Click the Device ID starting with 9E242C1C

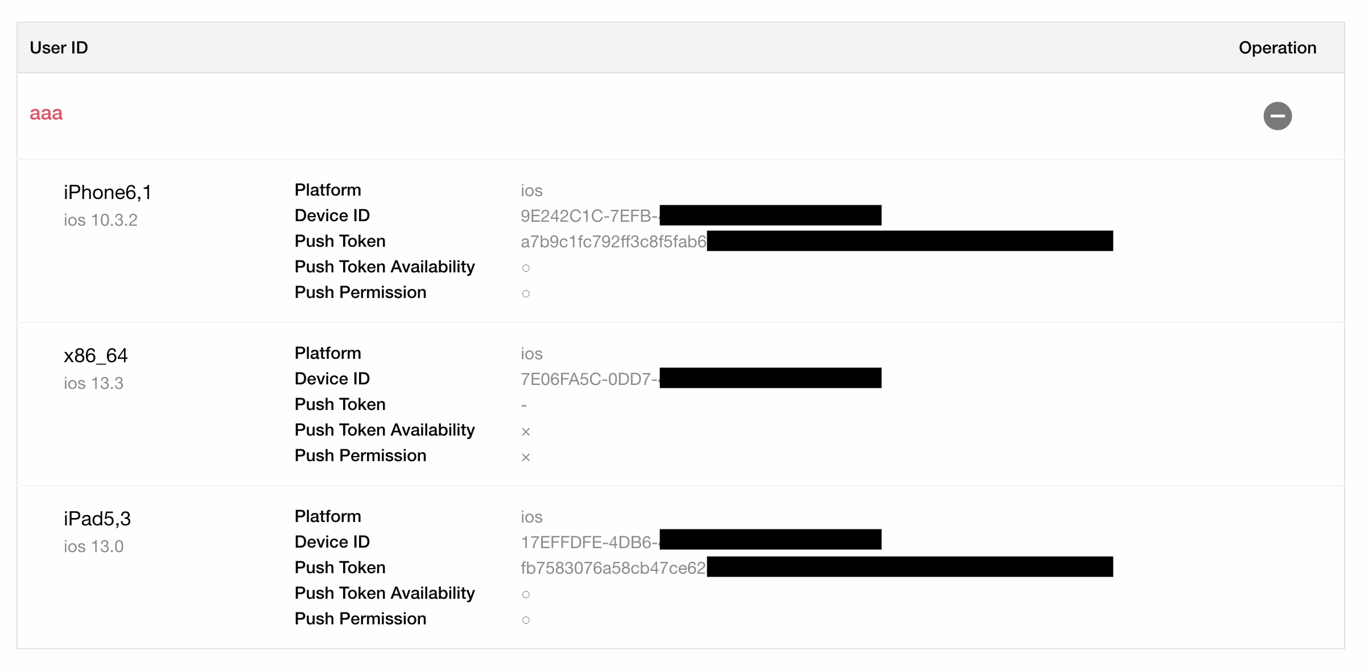click(701, 216)
